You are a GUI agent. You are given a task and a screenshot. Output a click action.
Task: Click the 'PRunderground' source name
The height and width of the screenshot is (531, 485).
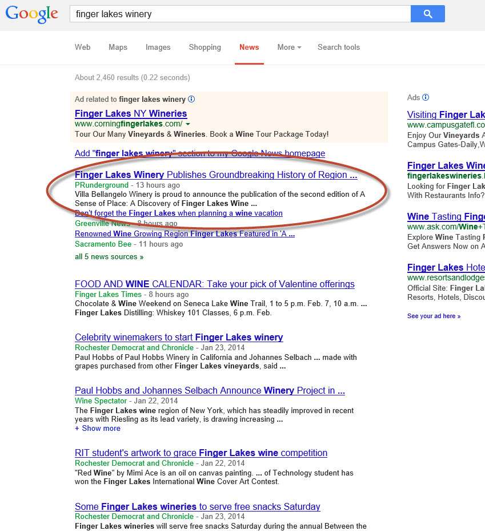[x=102, y=185]
